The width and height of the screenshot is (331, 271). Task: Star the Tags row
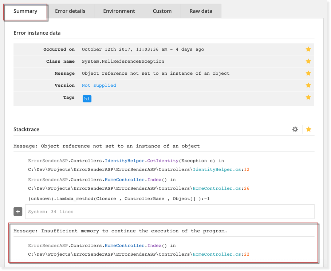[x=308, y=97]
